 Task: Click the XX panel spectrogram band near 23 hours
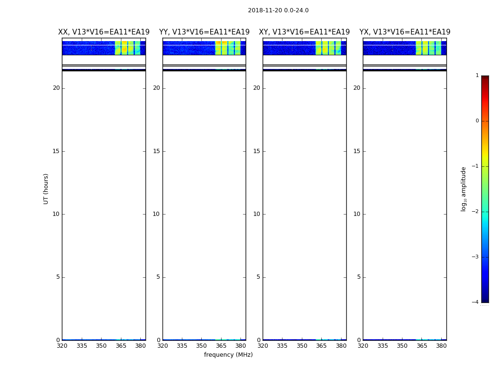(104, 48)
